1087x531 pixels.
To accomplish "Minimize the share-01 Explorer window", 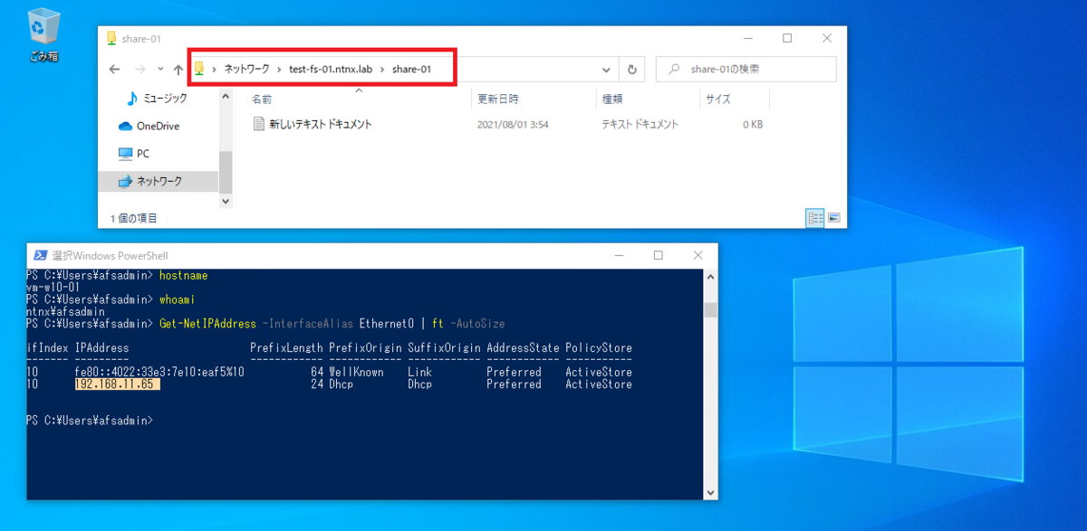I will point(747,38).
